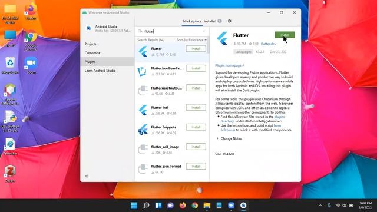The height and width of the screenshot is (212, 377).
Task: Select the FlutterAssetAutoCompletion plugin icon
Action: point(143,91)
